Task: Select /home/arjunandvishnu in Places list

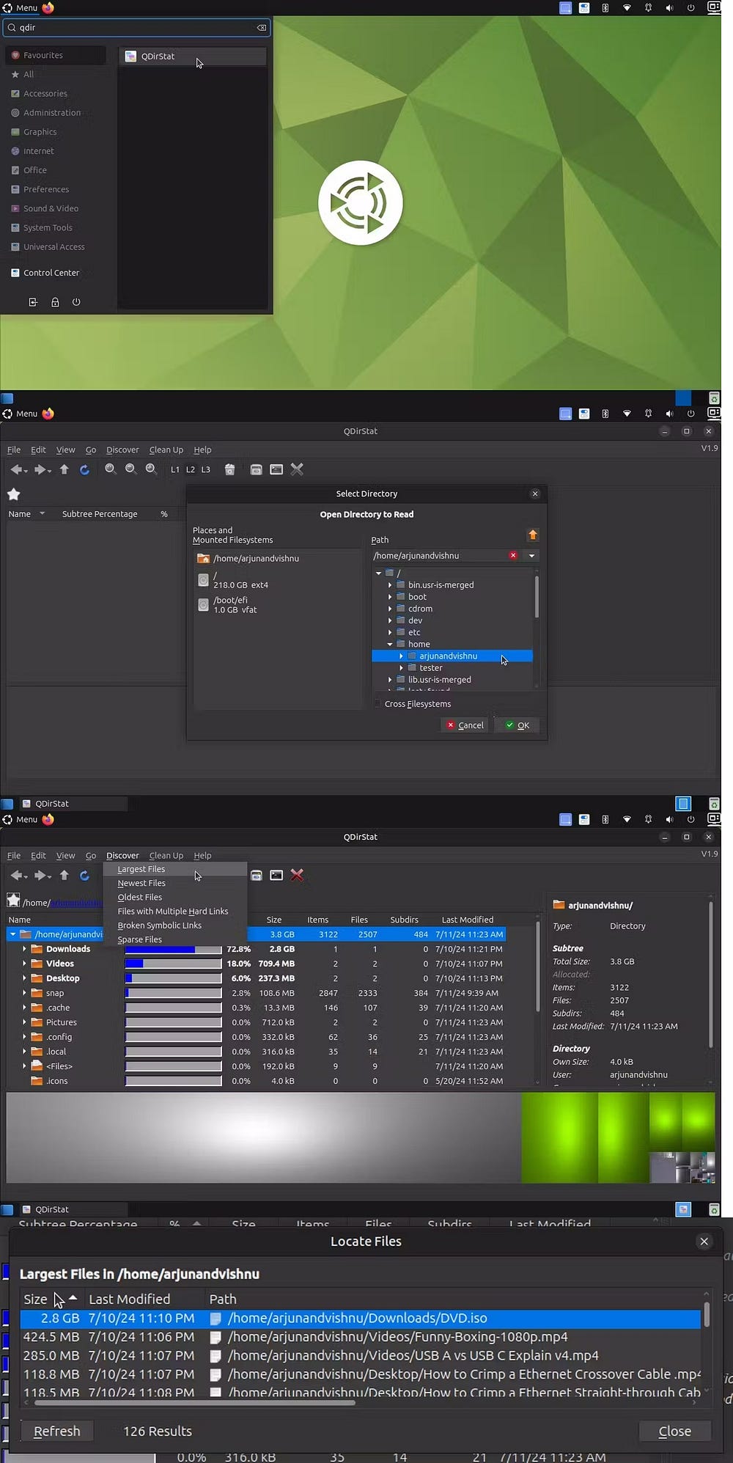Action: [248, 558]
